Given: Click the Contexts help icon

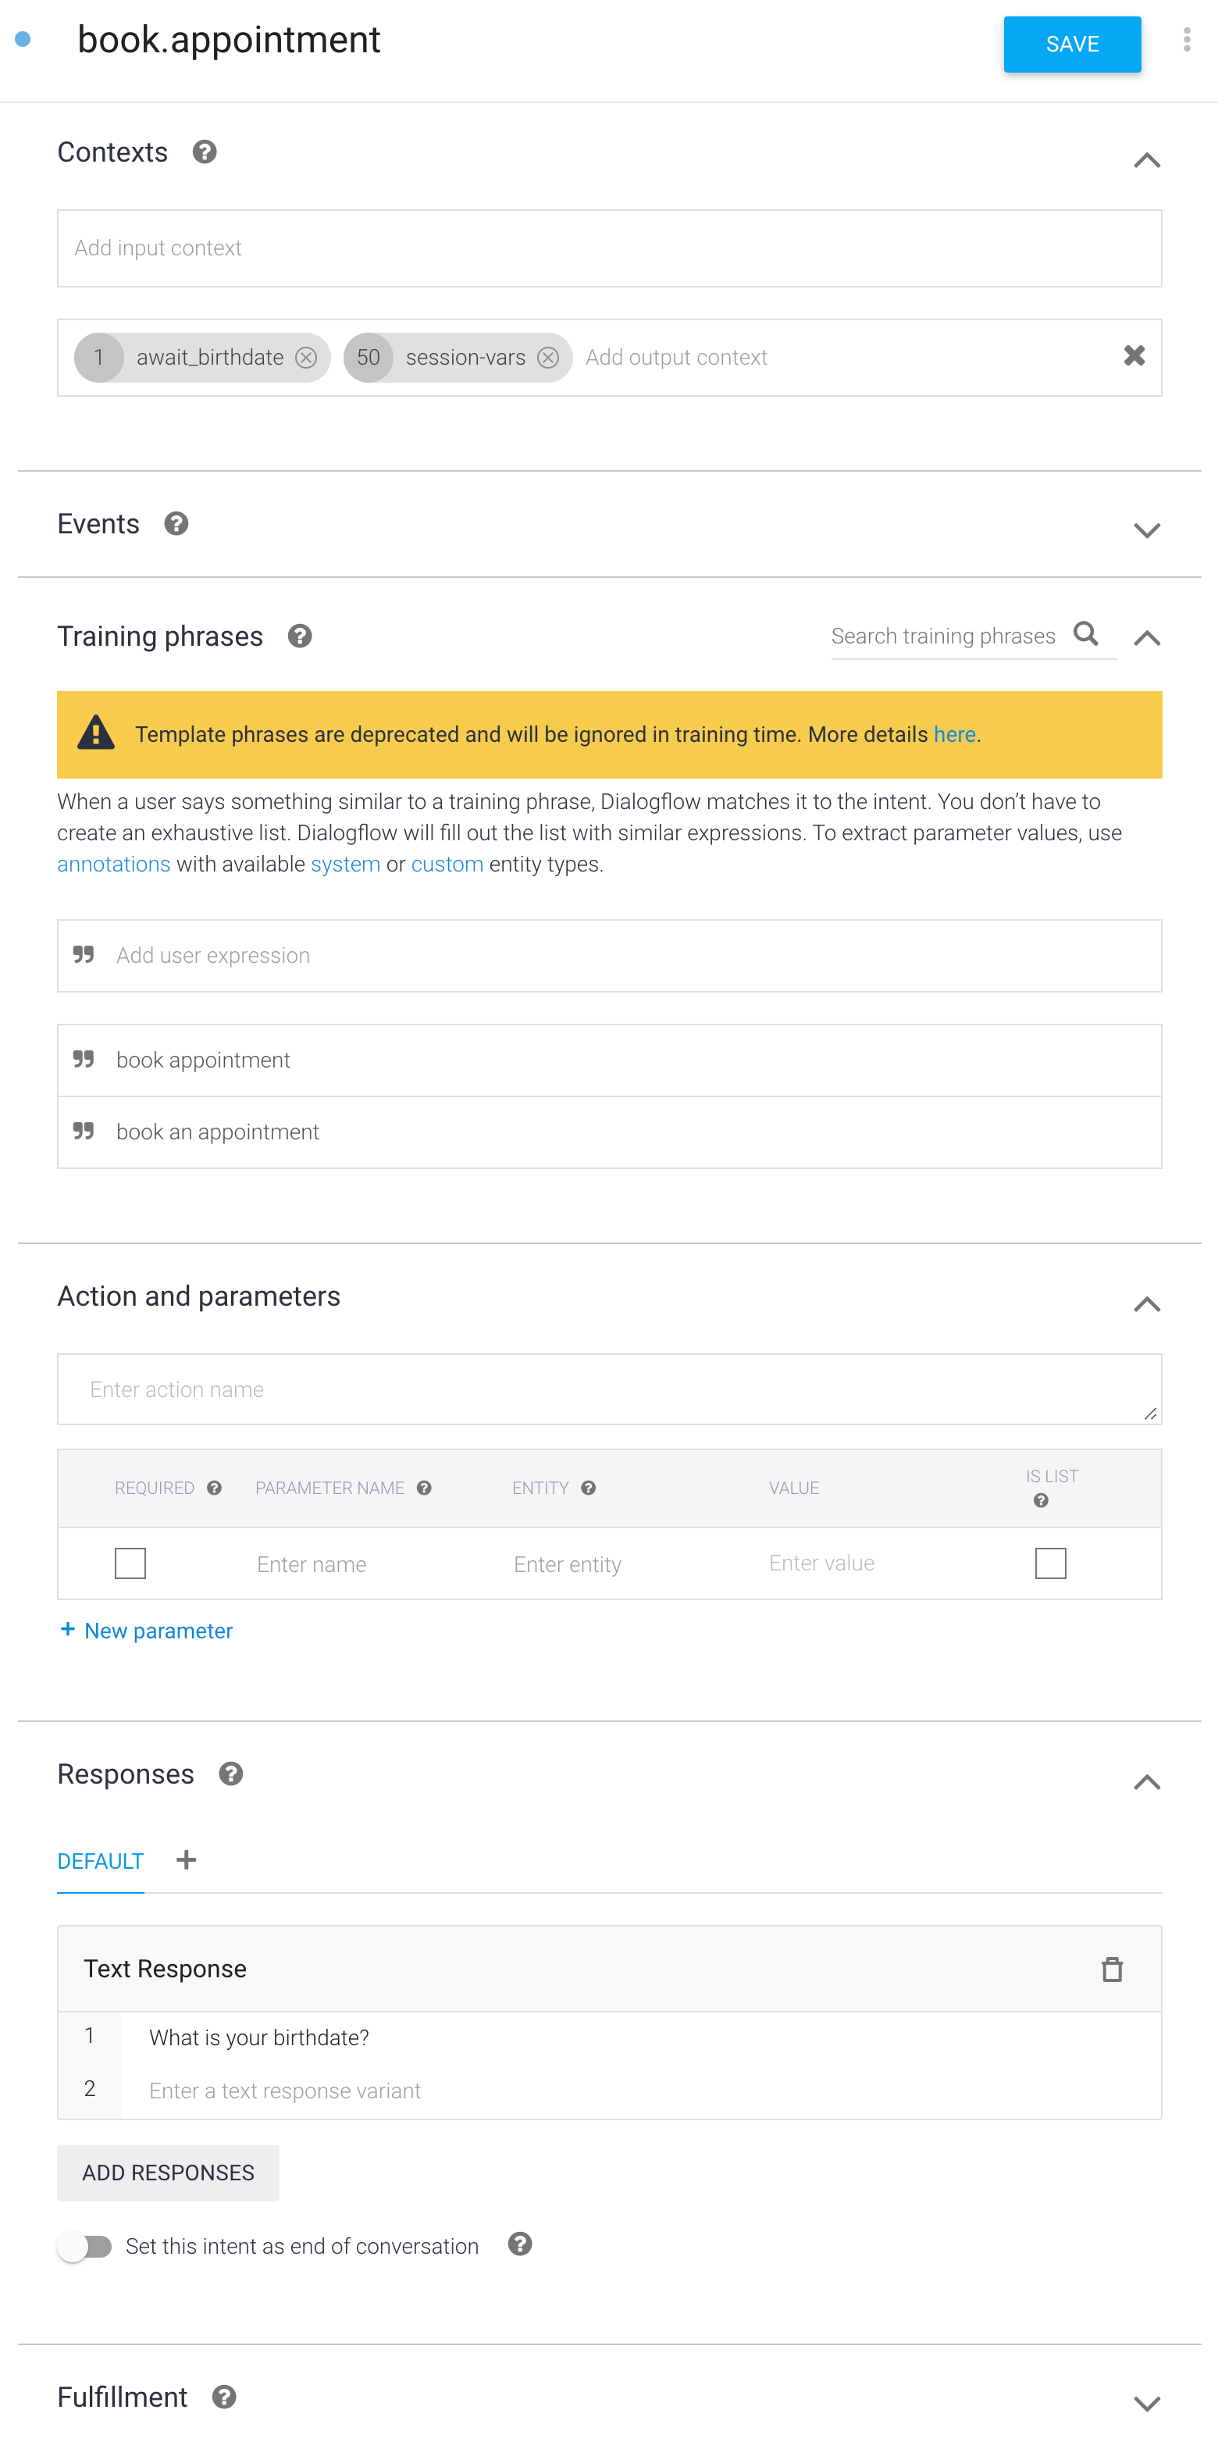Looking at the screenshot, I should (x=204, y=151).
